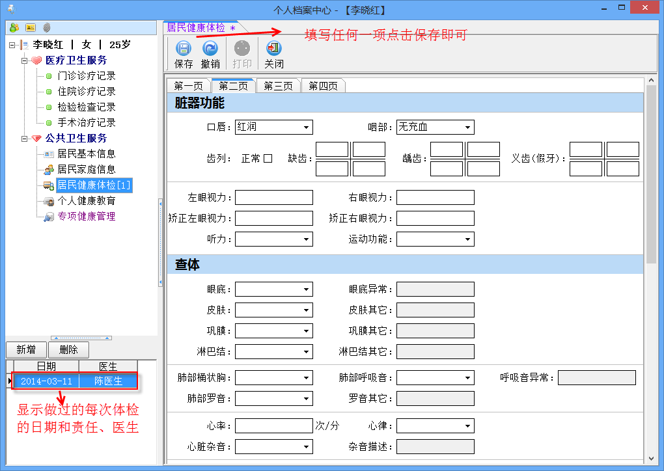Image resolution: width=664 pixels, height=471 pixels.
Task: Click the upper-left 义齿(假牙) quadrant box
Action: pyautogui.click(x=586, y=150)
